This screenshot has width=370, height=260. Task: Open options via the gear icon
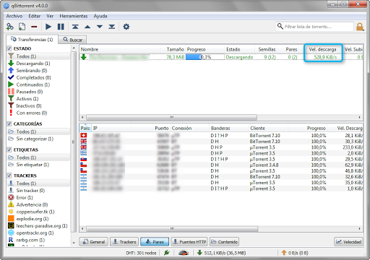click(126, 27)
